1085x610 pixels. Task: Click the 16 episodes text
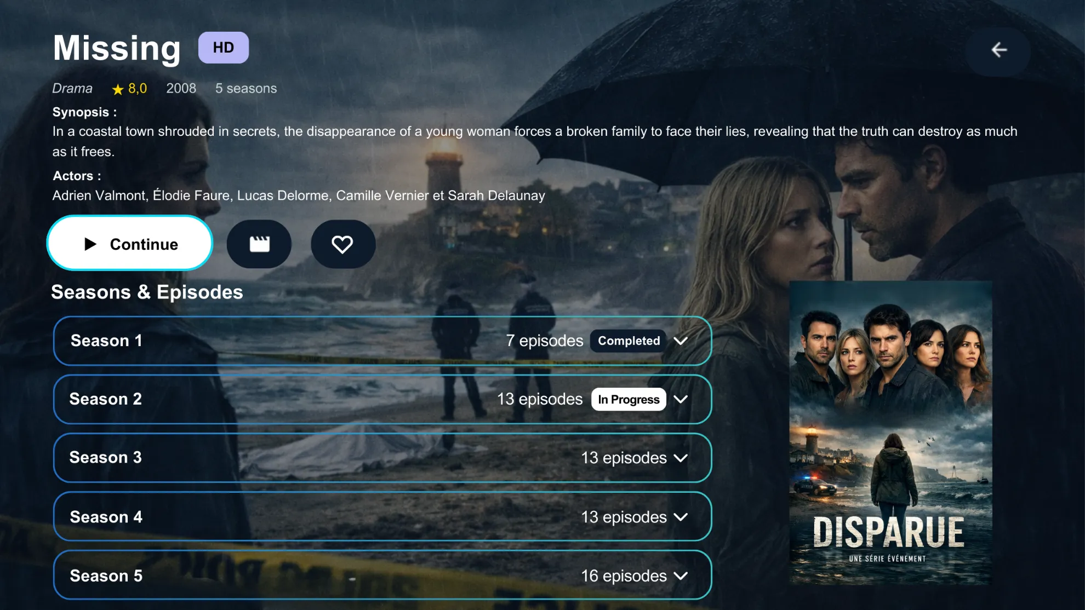point(624,576)
